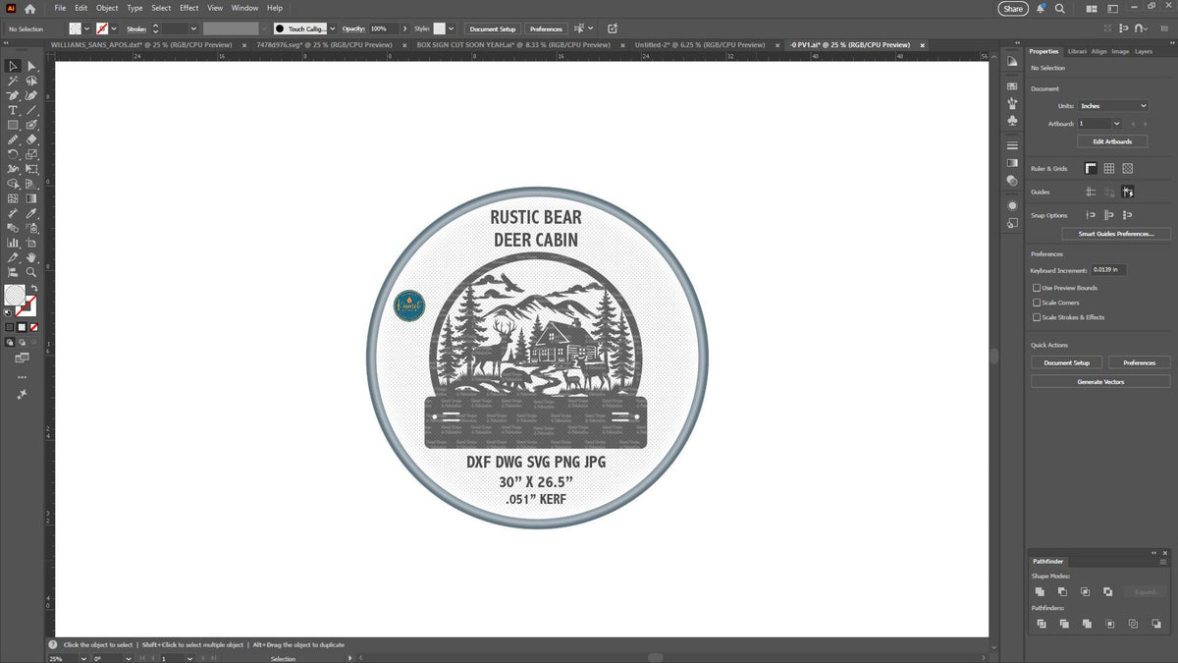The width and height of the screenshot is (1178, 663).
Task: Swap fill and stroke arrows
Action: (33, 288)
